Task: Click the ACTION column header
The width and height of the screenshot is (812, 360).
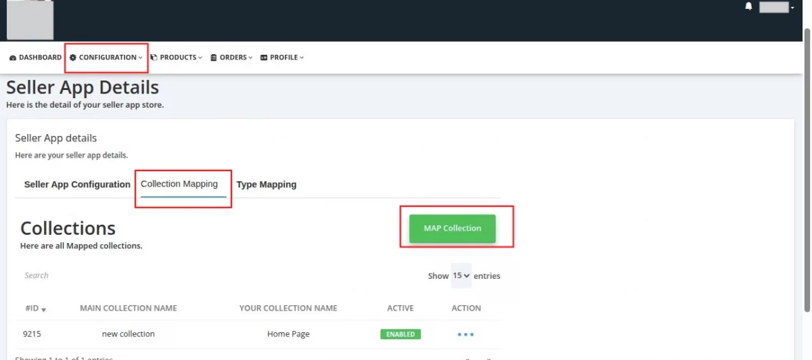Action: [466, 308]
